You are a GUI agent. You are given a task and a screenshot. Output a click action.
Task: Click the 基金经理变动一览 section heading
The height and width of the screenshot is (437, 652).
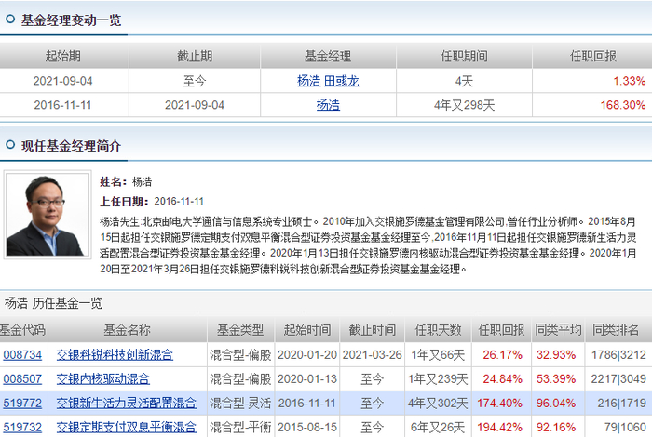click(x=71, y=20)
